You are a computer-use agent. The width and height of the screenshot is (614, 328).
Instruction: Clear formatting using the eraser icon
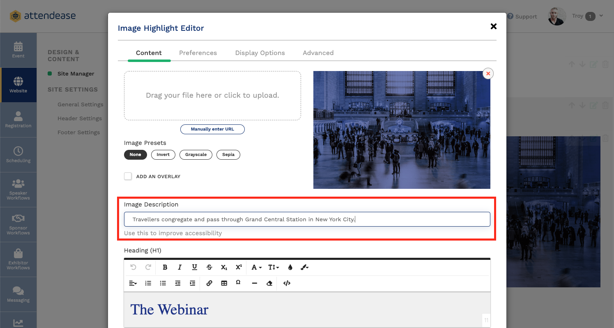tap(269, 283)
